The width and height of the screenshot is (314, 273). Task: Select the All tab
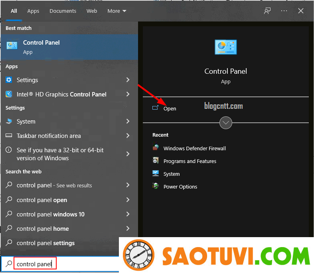[x=14, y=11]
